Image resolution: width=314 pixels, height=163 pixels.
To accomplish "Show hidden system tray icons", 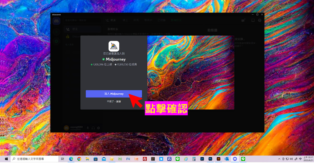I will pos(279,159).
